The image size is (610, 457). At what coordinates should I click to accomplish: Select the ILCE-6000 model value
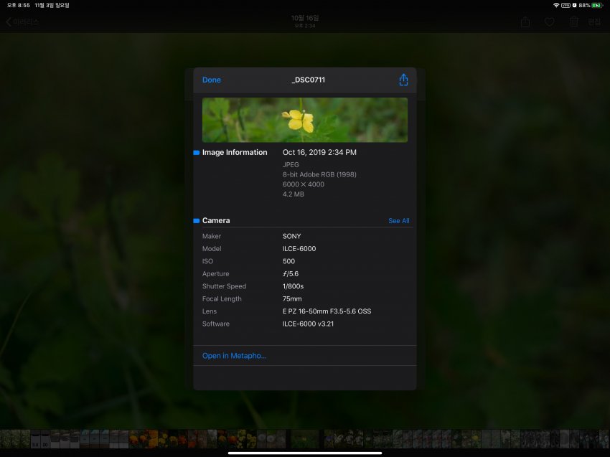(x=299, y=248)
